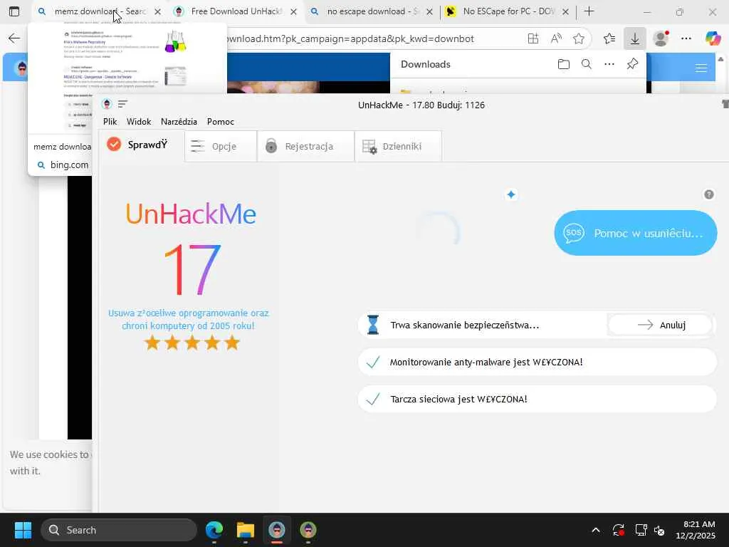The image size is (729, 547).
Task: Open the Copilot icon in Edge
Action: coord(713,38)
